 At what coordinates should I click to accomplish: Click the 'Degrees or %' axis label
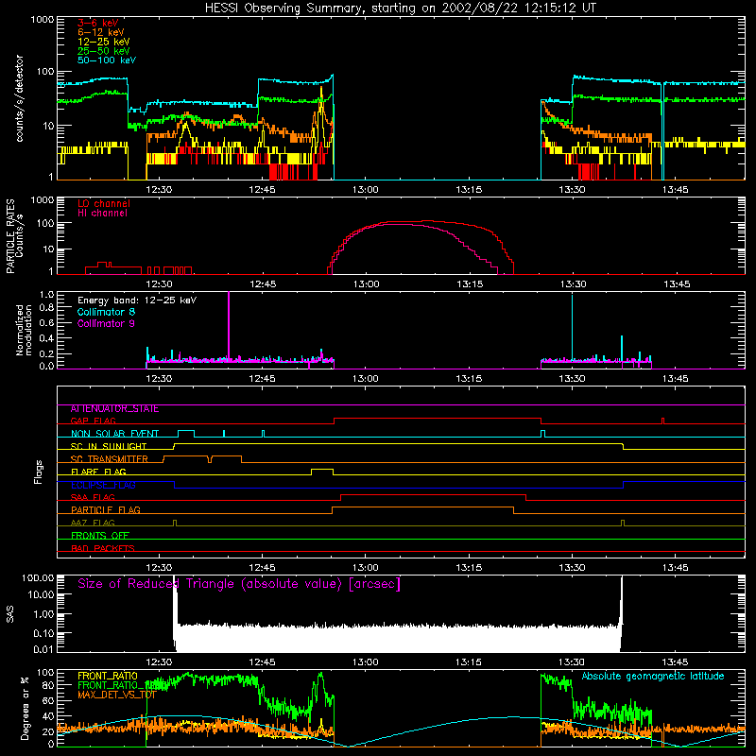click(25, 708)
